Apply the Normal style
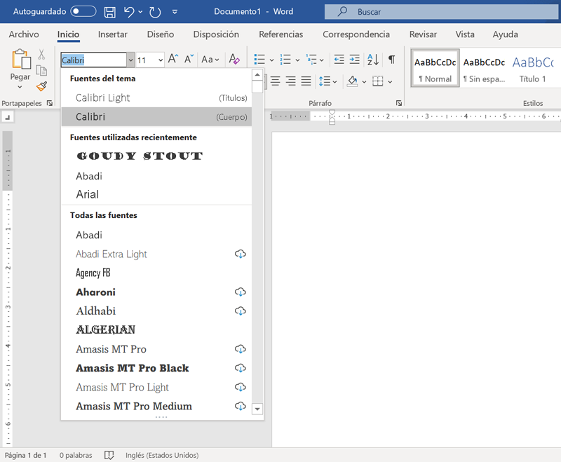 pos(435,68)
